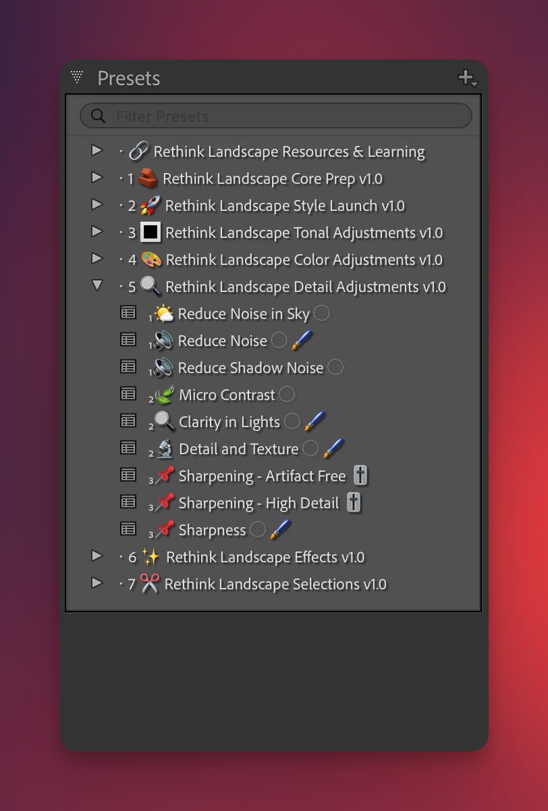Focus the Filter Presets search field
The image size is (548, 811).
point(275,116)
